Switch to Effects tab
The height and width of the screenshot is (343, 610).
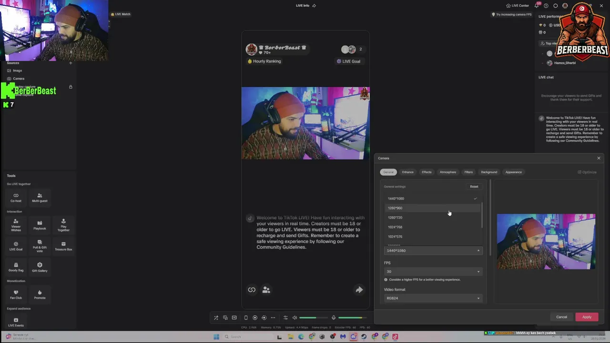coord(427,172)
